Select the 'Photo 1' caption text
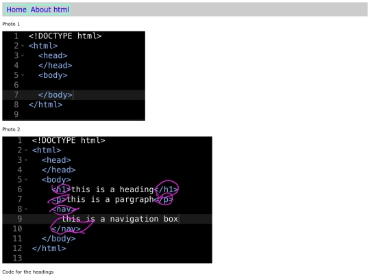This screenshot has height=277, width=370. [11, 24]
